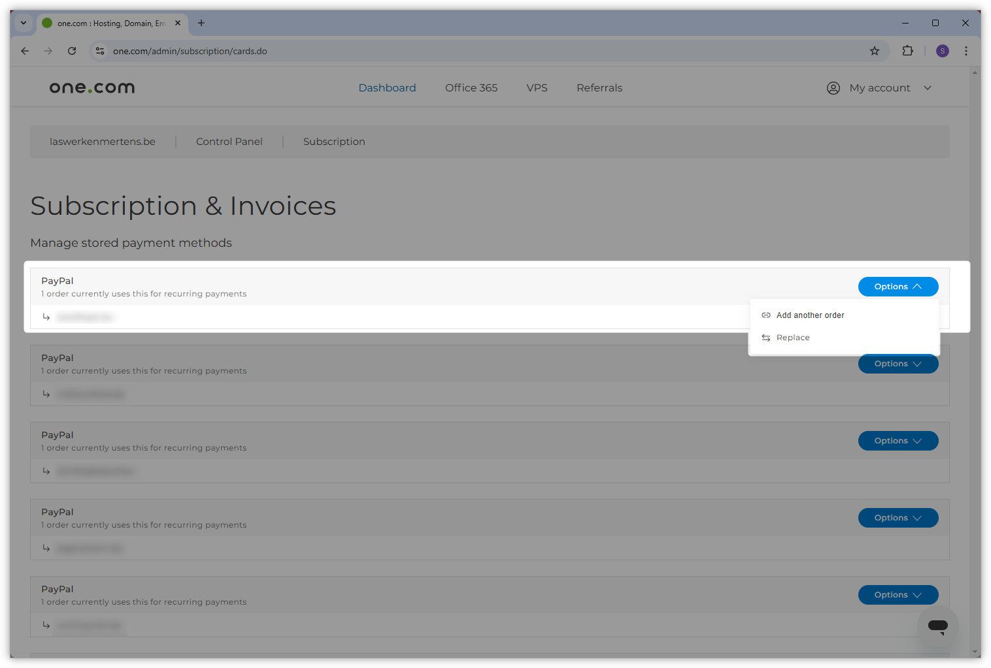Open the browser extensions puzzle icon
991x668 pixels.
907,50
